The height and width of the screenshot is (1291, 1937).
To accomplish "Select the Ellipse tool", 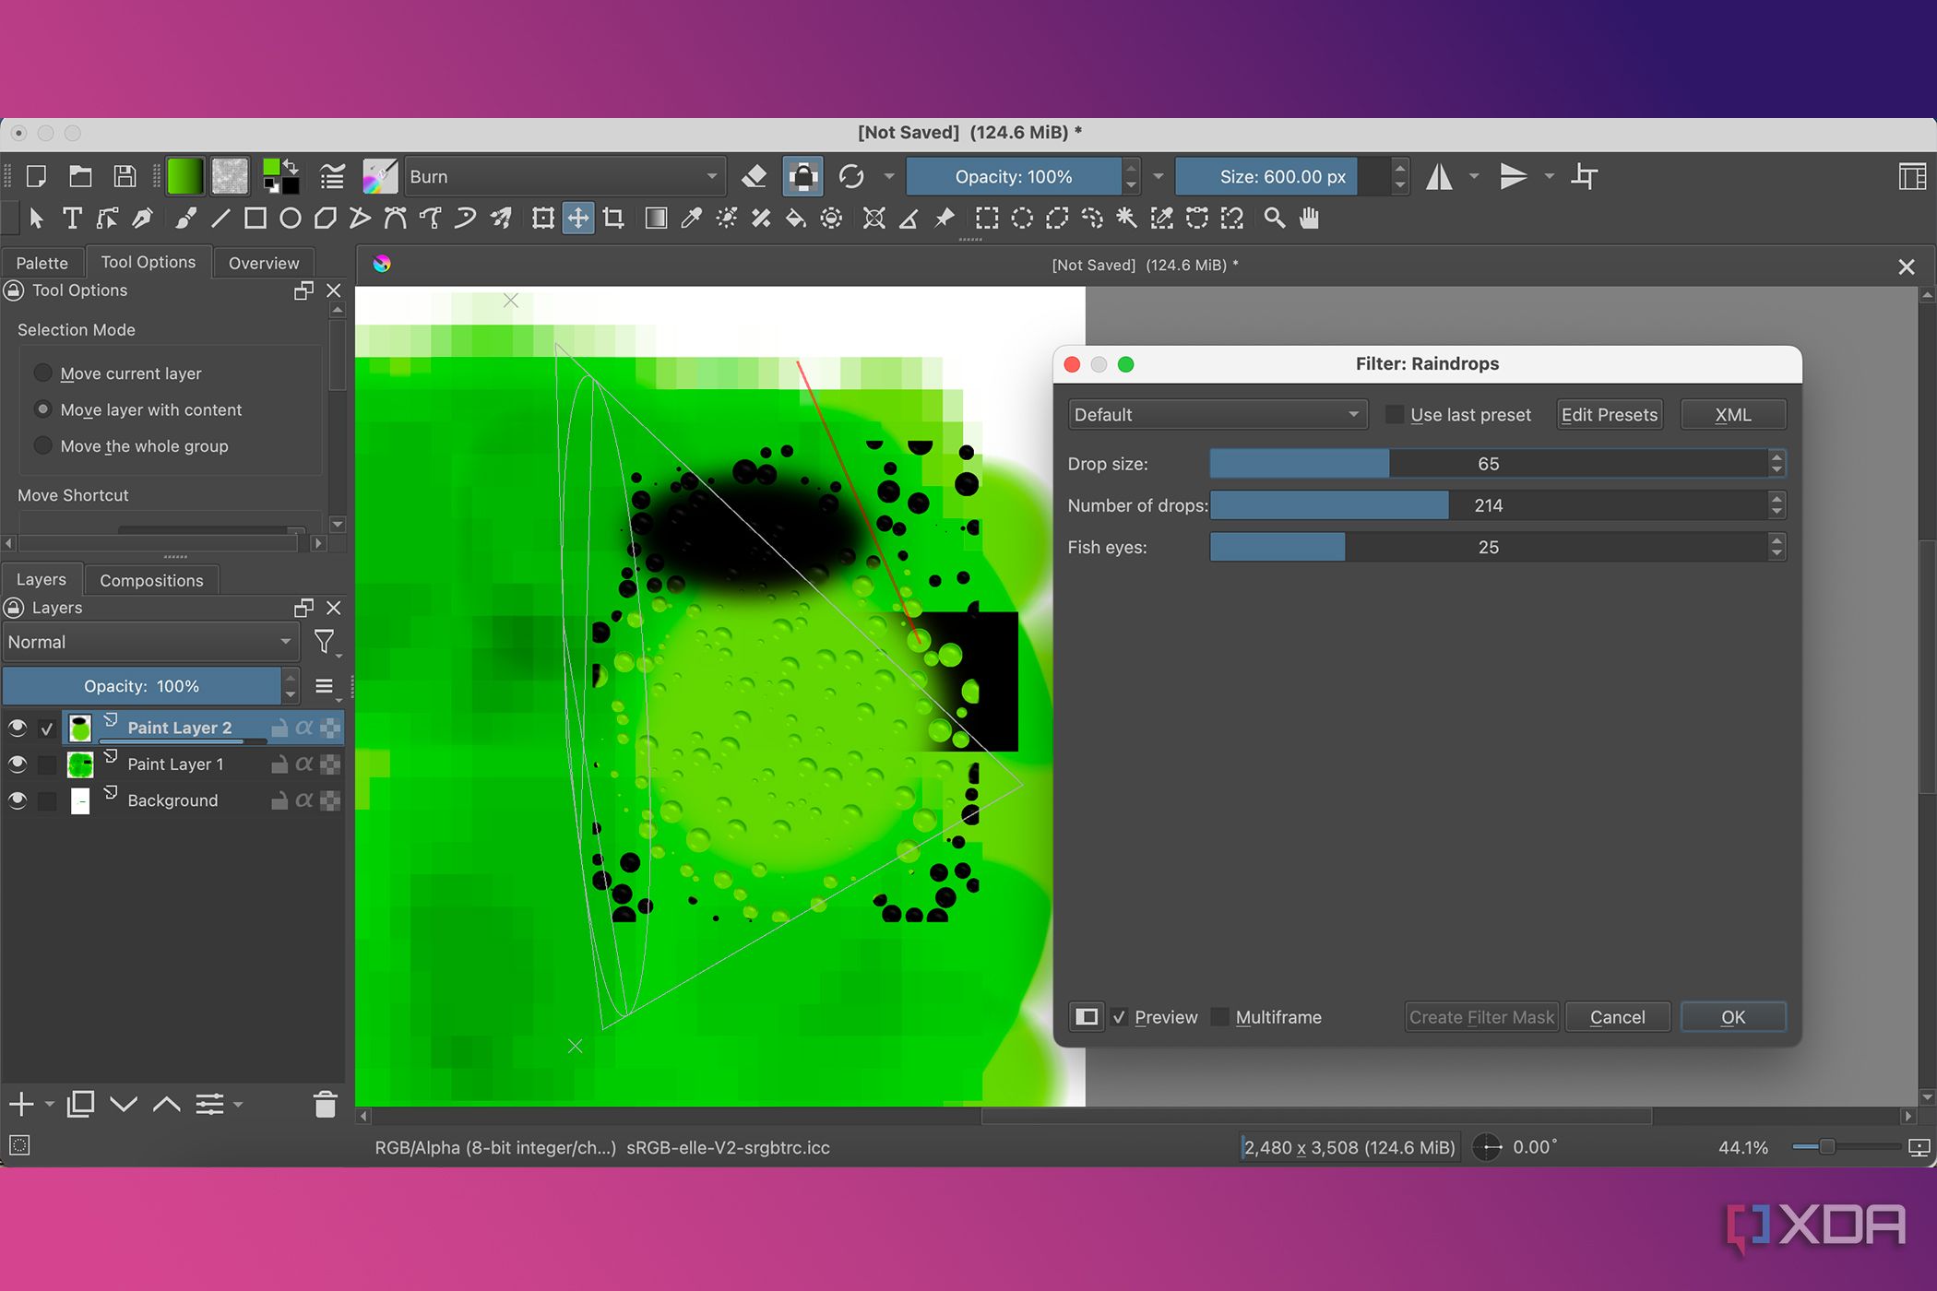I will 291,219.
